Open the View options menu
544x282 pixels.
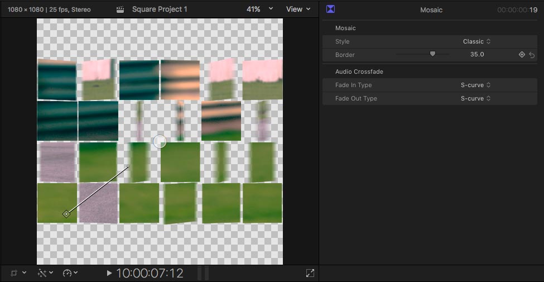click(298, 9)
